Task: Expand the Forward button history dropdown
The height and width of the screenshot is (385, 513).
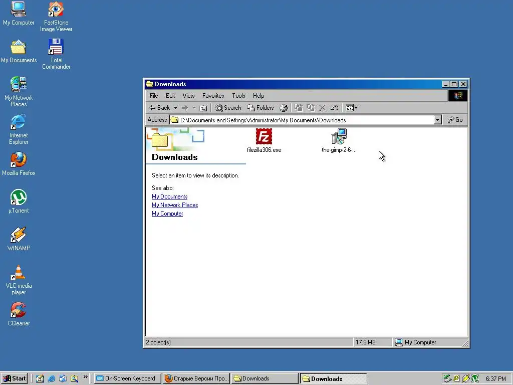Action: 194,108
